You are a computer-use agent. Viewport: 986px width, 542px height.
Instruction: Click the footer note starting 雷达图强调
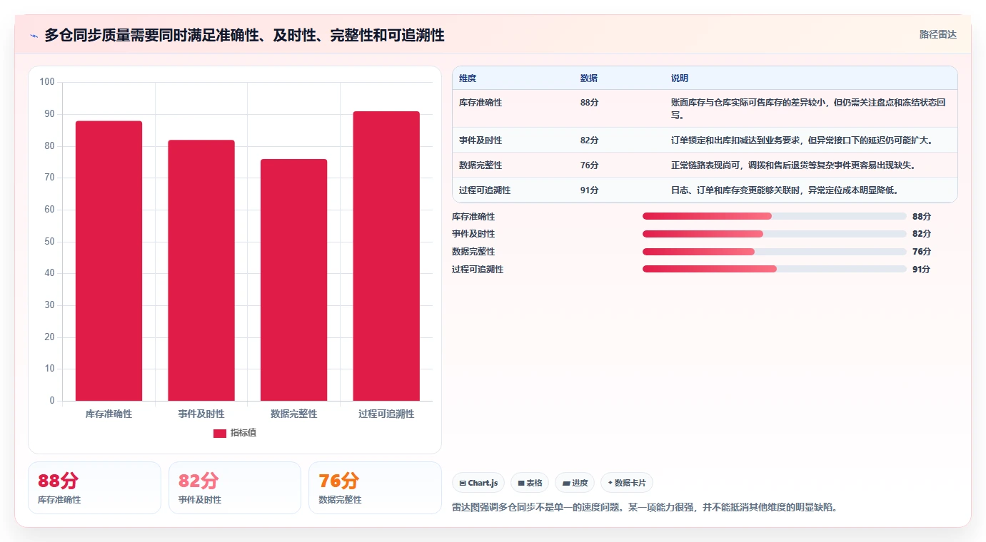click(644, 508)
